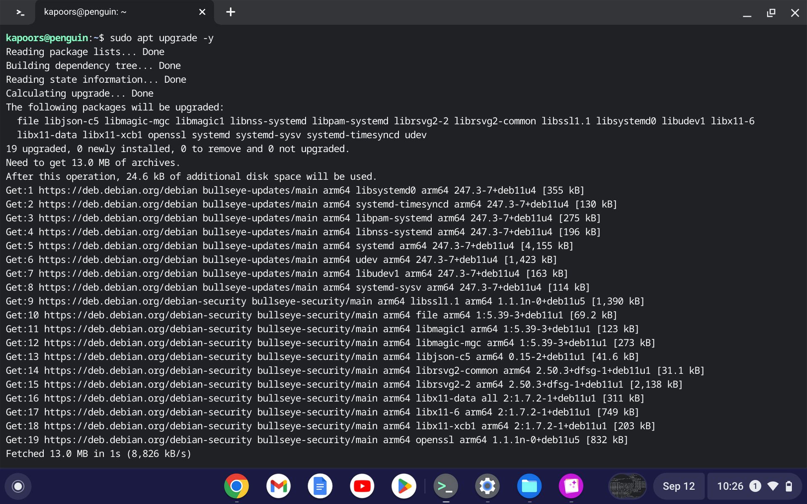Click the battery indicator in the tray
The width and height of the screenshot is (807, 504).
[x=790, y=486]
